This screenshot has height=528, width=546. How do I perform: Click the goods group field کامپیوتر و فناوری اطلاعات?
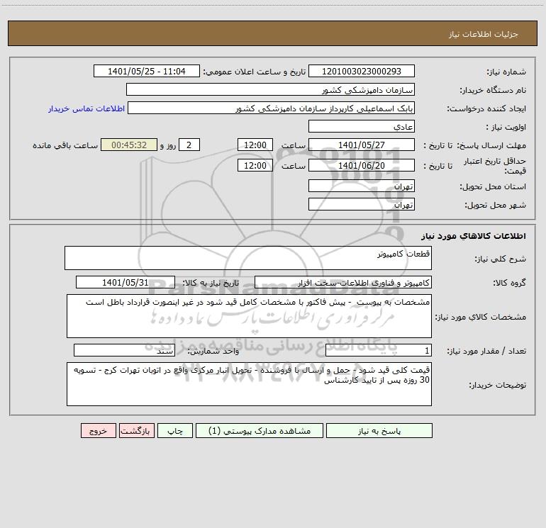pyautogui.click(x=343, y=282)
